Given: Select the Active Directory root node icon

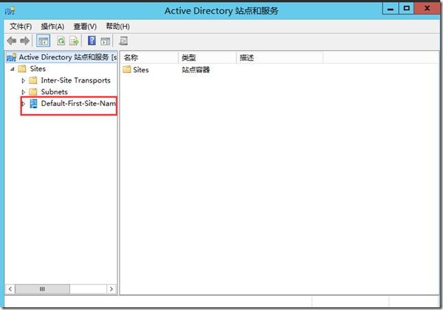Looking at the screenshot, I should 11,57.
